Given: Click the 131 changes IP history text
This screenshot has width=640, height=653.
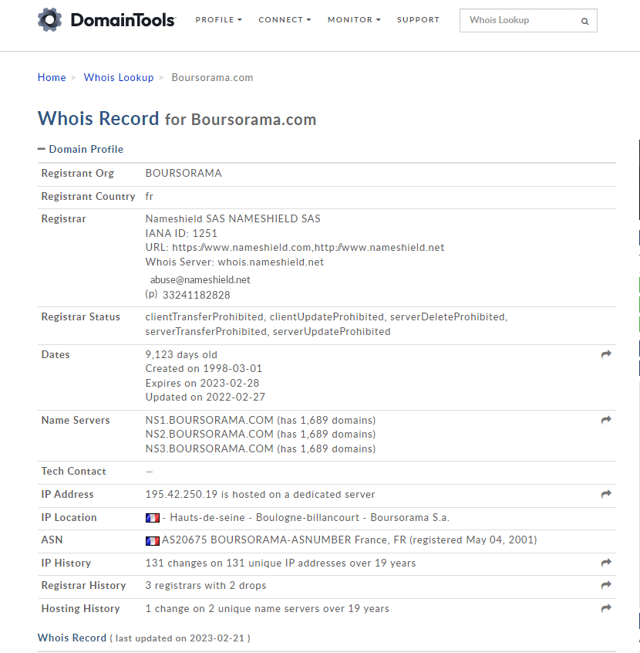Looking at the screenshot, I should (x=281, y=563).
